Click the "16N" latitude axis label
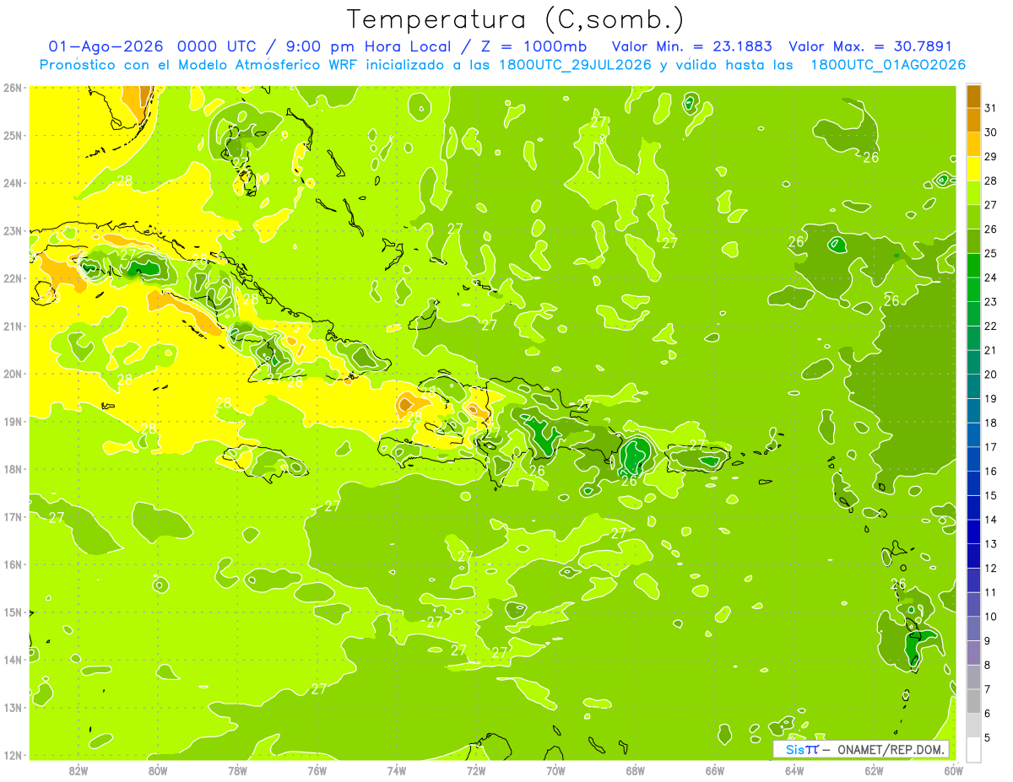The image size is (1013, 782). [x=13, y=564]
